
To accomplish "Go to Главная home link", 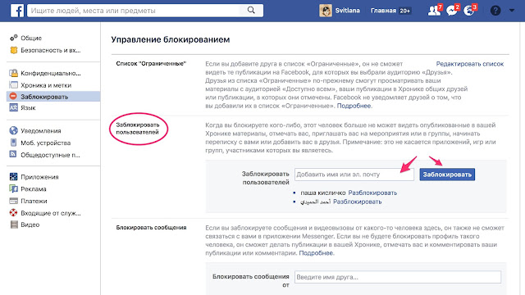I will [x=383, y=11].
